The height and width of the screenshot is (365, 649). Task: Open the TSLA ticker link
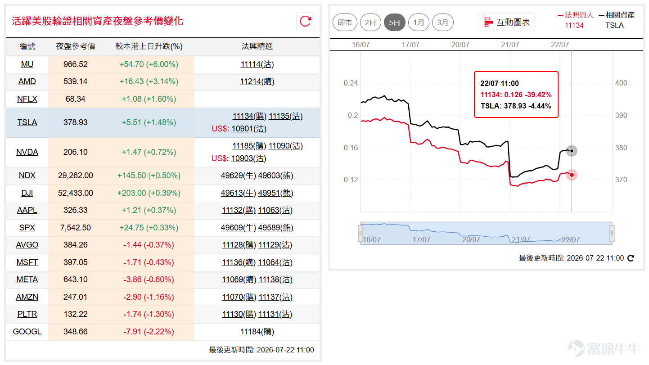click(x=27, y=122)
